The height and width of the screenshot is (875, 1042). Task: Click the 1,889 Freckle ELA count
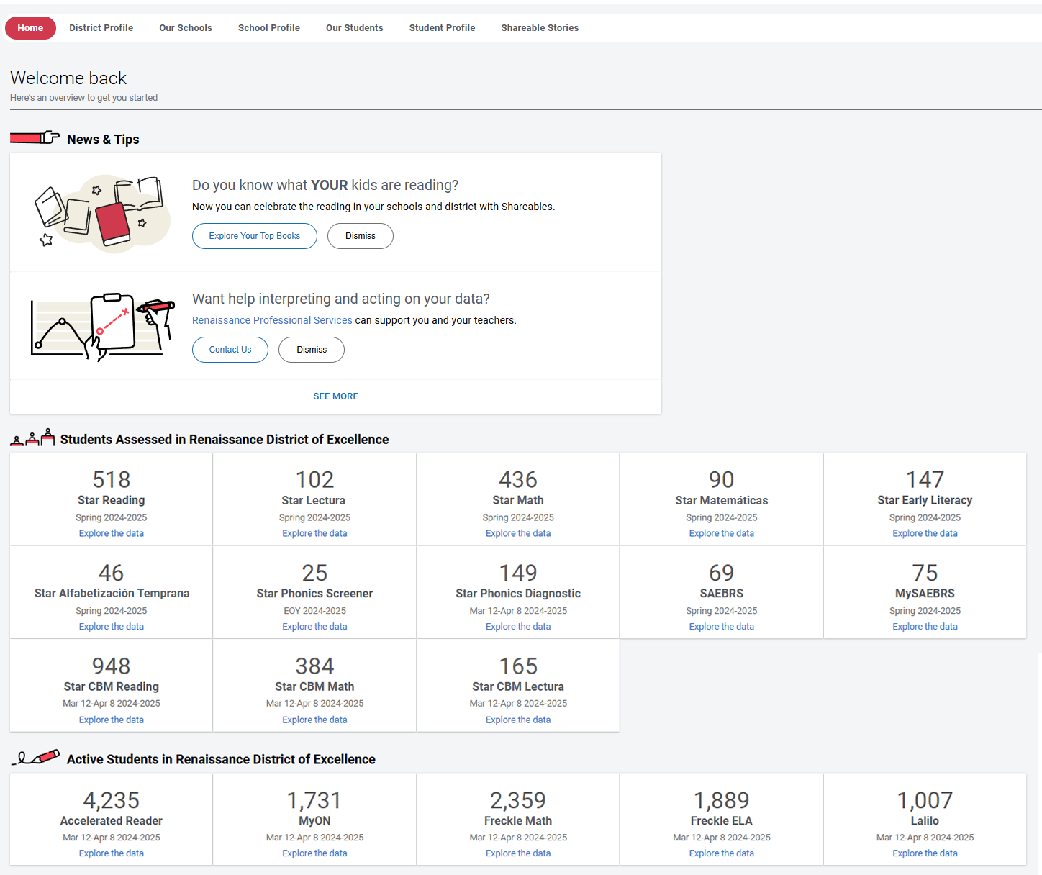(x=722, y=800)
